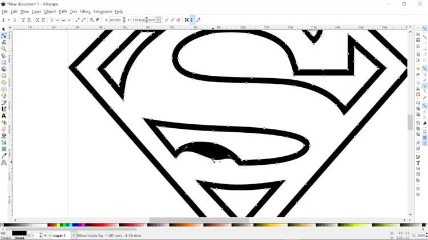Open the Extensions menu
This screenshot has height=240, width=428.
103,11
